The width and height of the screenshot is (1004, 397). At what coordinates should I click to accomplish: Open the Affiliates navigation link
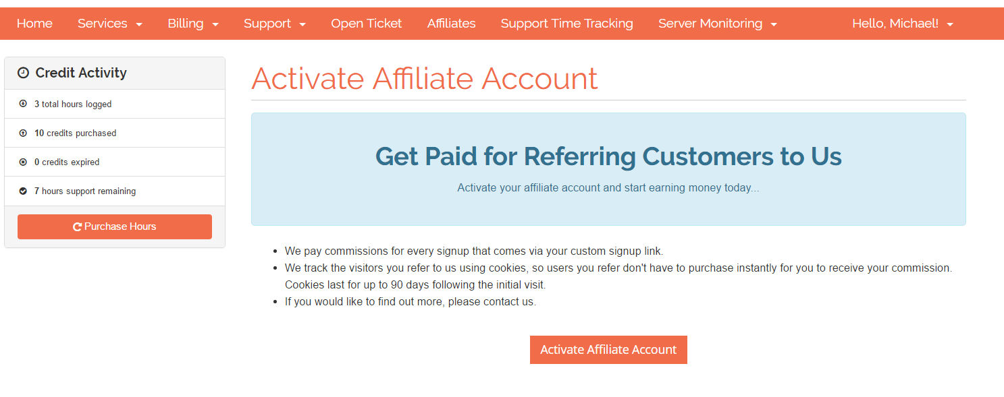(452, 24)
